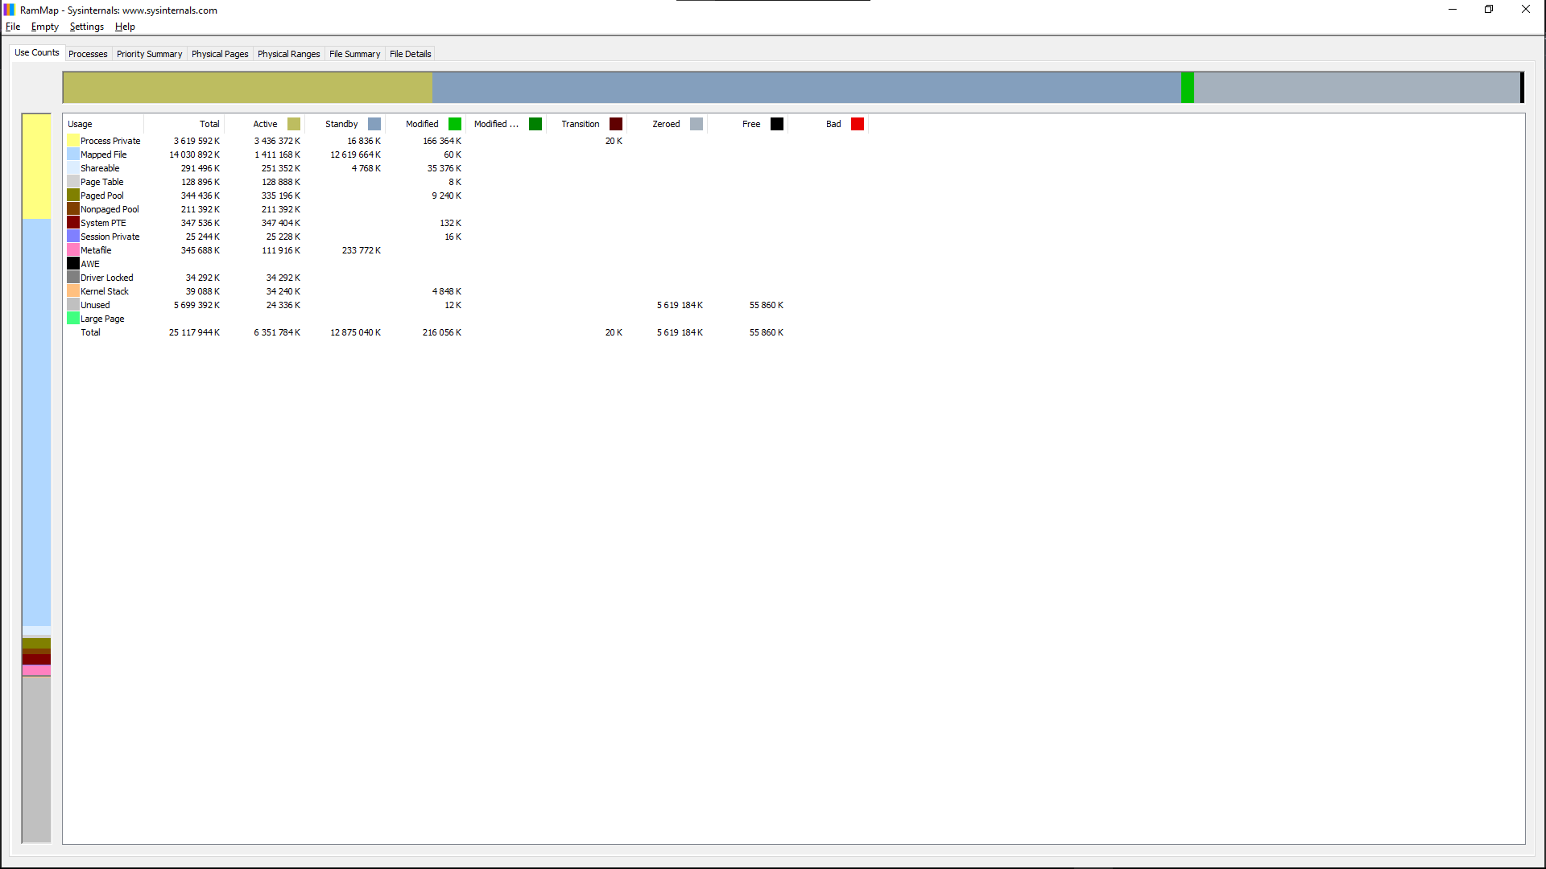Image resolution: width=1546 pixels, height=869 pixels.
Task: Open the Settings menu
Action: pyautogui.click(x=87, y=27)
